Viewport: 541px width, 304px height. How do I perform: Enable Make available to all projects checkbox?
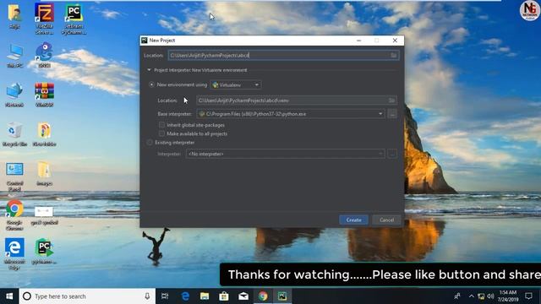(x=161, y=133)
